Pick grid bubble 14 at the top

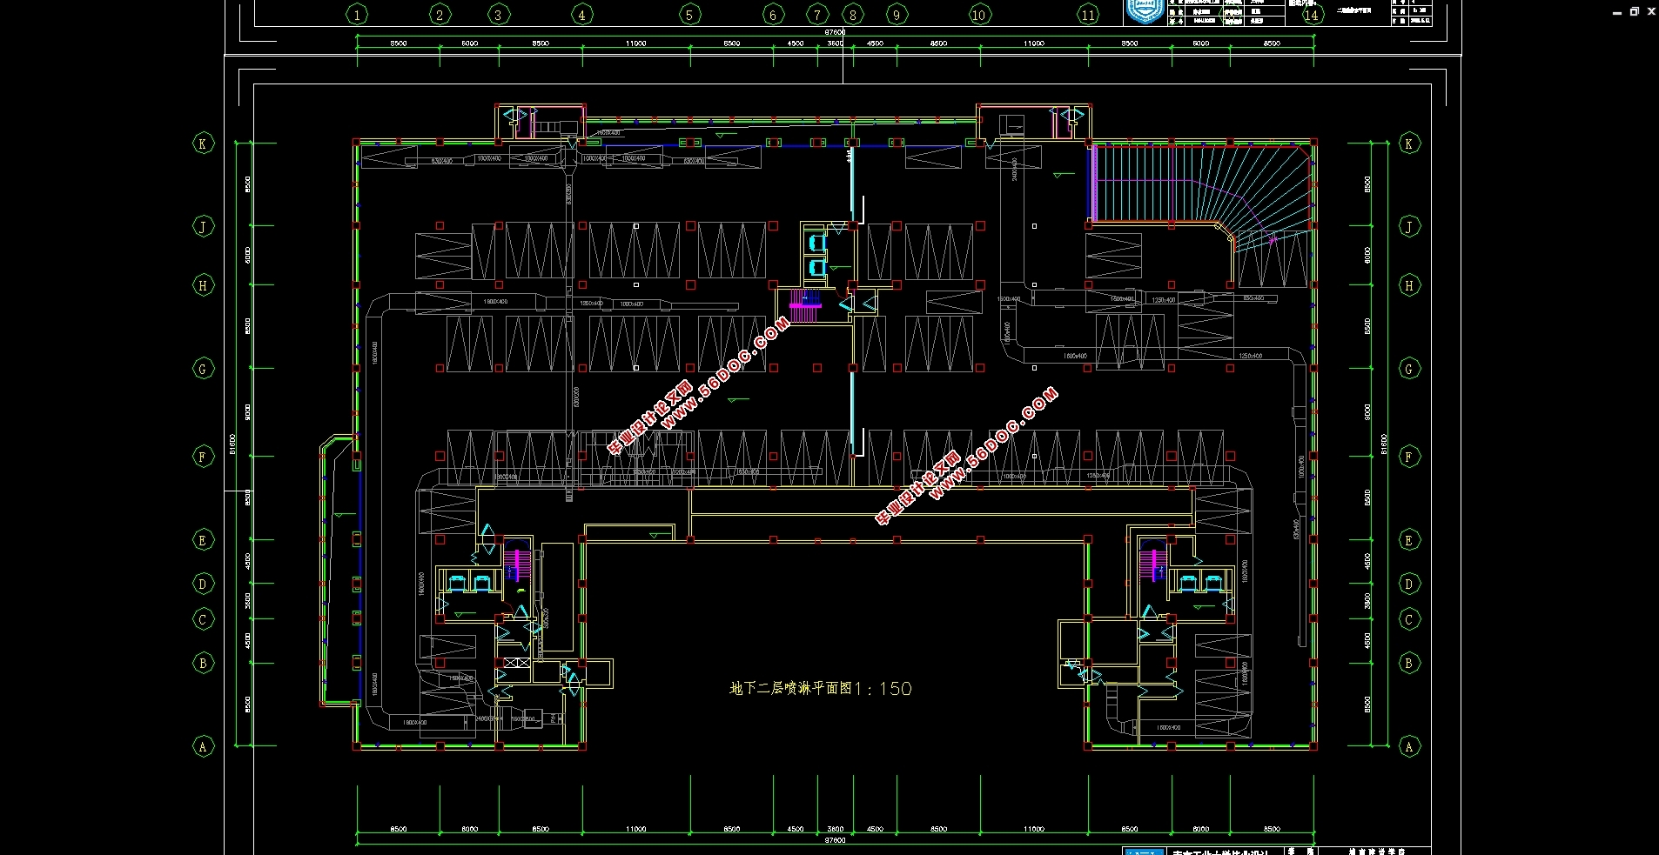pos(1311,14)
